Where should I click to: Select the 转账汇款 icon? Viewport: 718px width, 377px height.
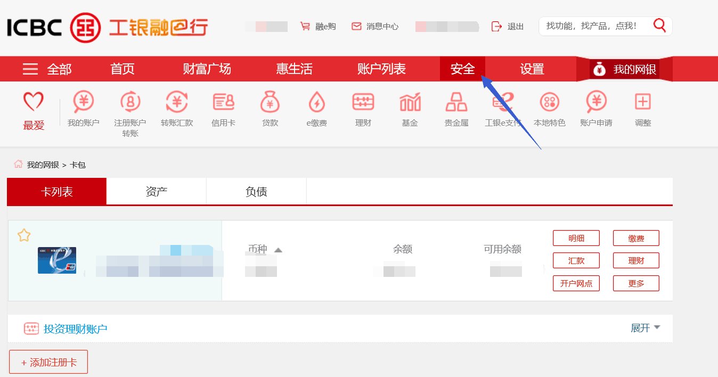[x=176, y=109]
